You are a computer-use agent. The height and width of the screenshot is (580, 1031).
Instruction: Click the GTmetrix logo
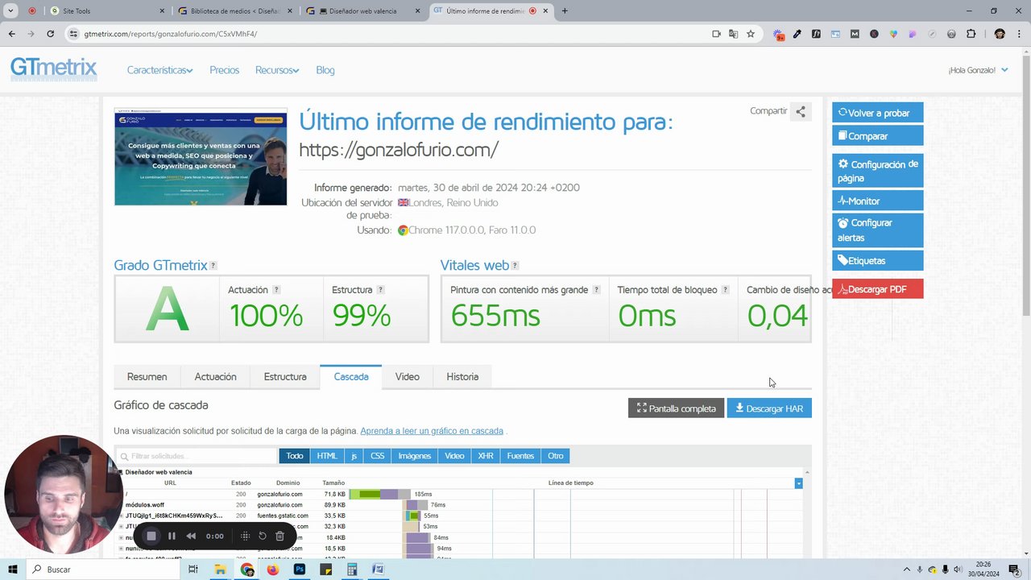[54, 69]
